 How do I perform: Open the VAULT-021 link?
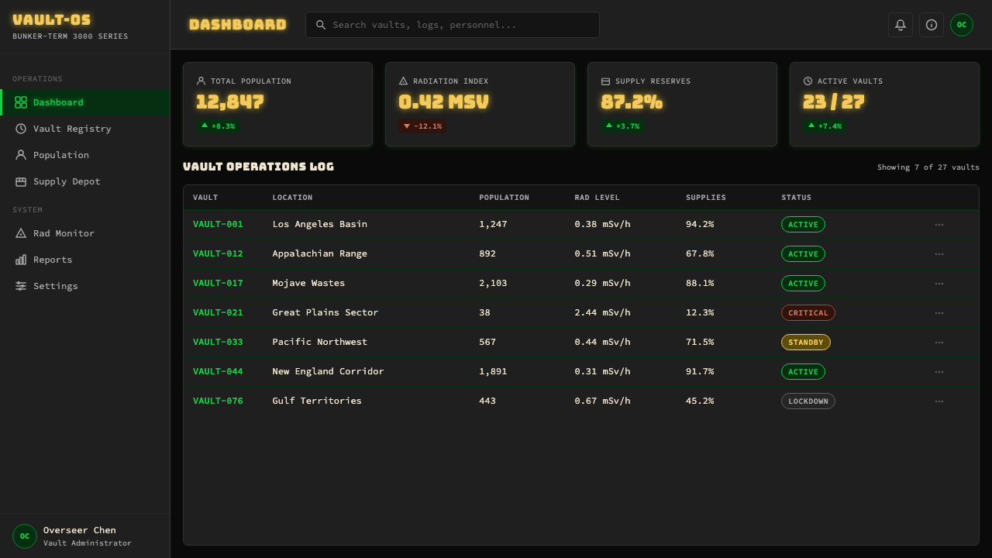click(218, 312)
